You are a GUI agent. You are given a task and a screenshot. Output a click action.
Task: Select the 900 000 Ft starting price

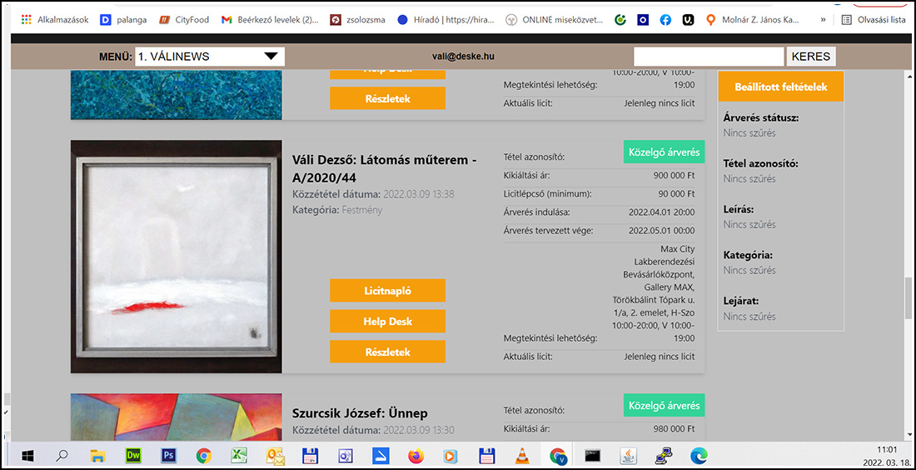coord(675,175)
